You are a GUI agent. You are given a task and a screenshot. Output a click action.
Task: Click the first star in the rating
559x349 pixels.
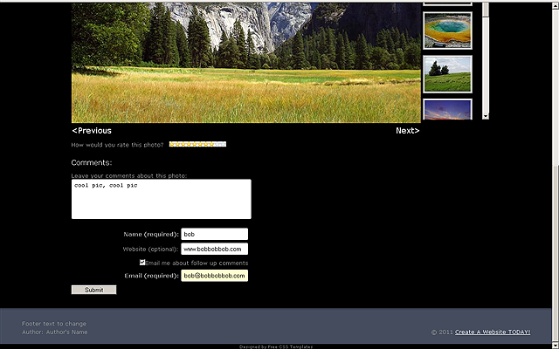[x=173, y=144]
